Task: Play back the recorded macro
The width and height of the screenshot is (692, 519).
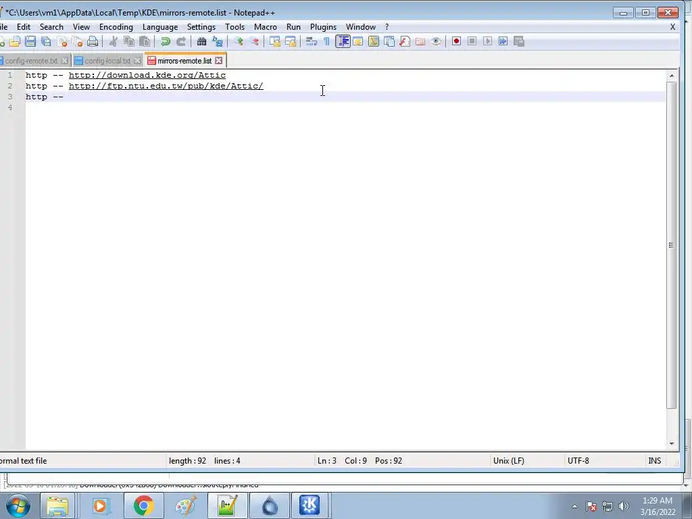Action: click(488, 41)
